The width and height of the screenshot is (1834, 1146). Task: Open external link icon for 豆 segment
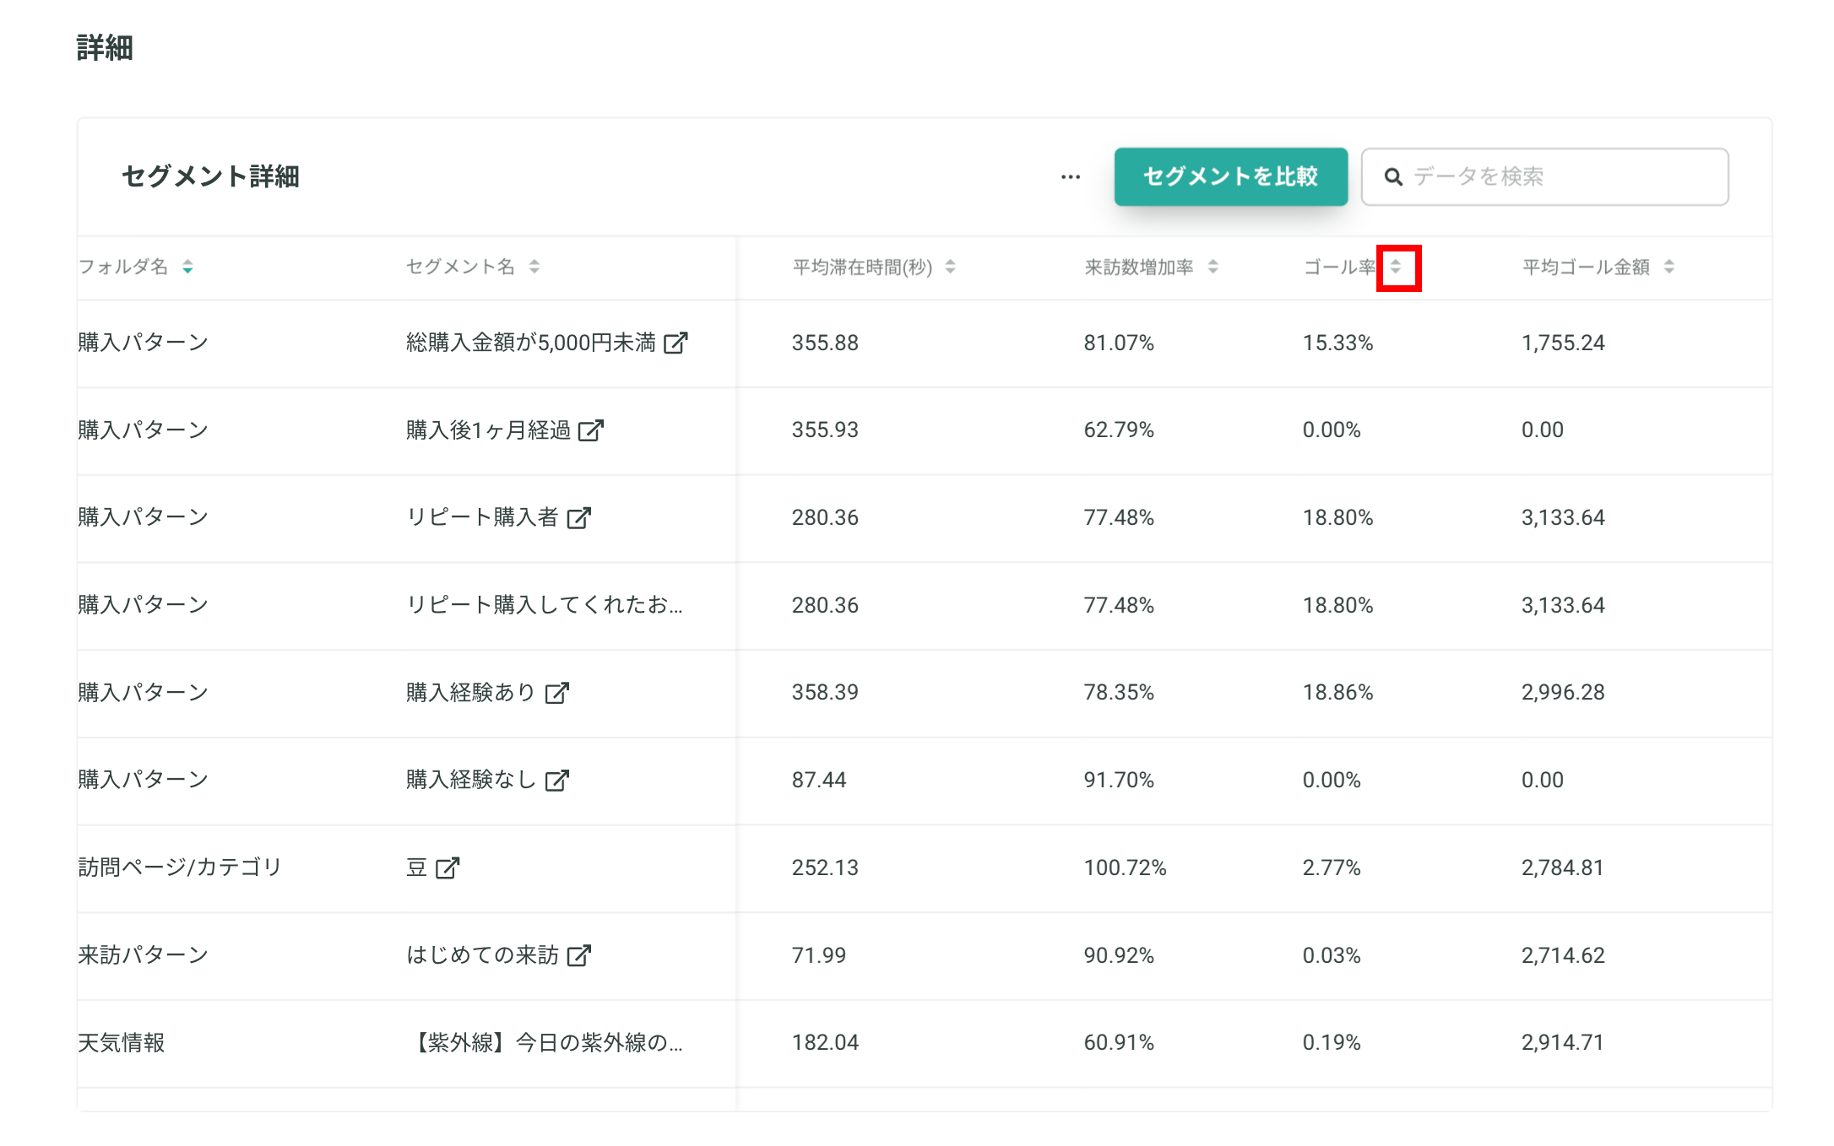point(448,868)
